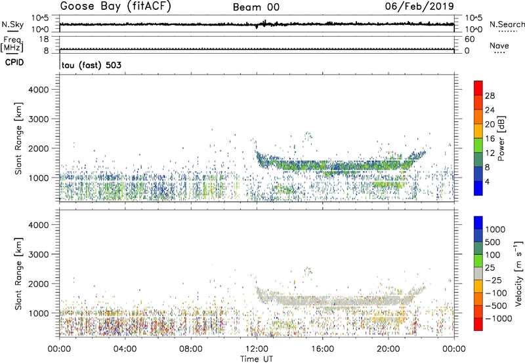The image size is (525, 363).
Task: Click the "1000" tick of the power panel
Action: click(x=39, y=178)
